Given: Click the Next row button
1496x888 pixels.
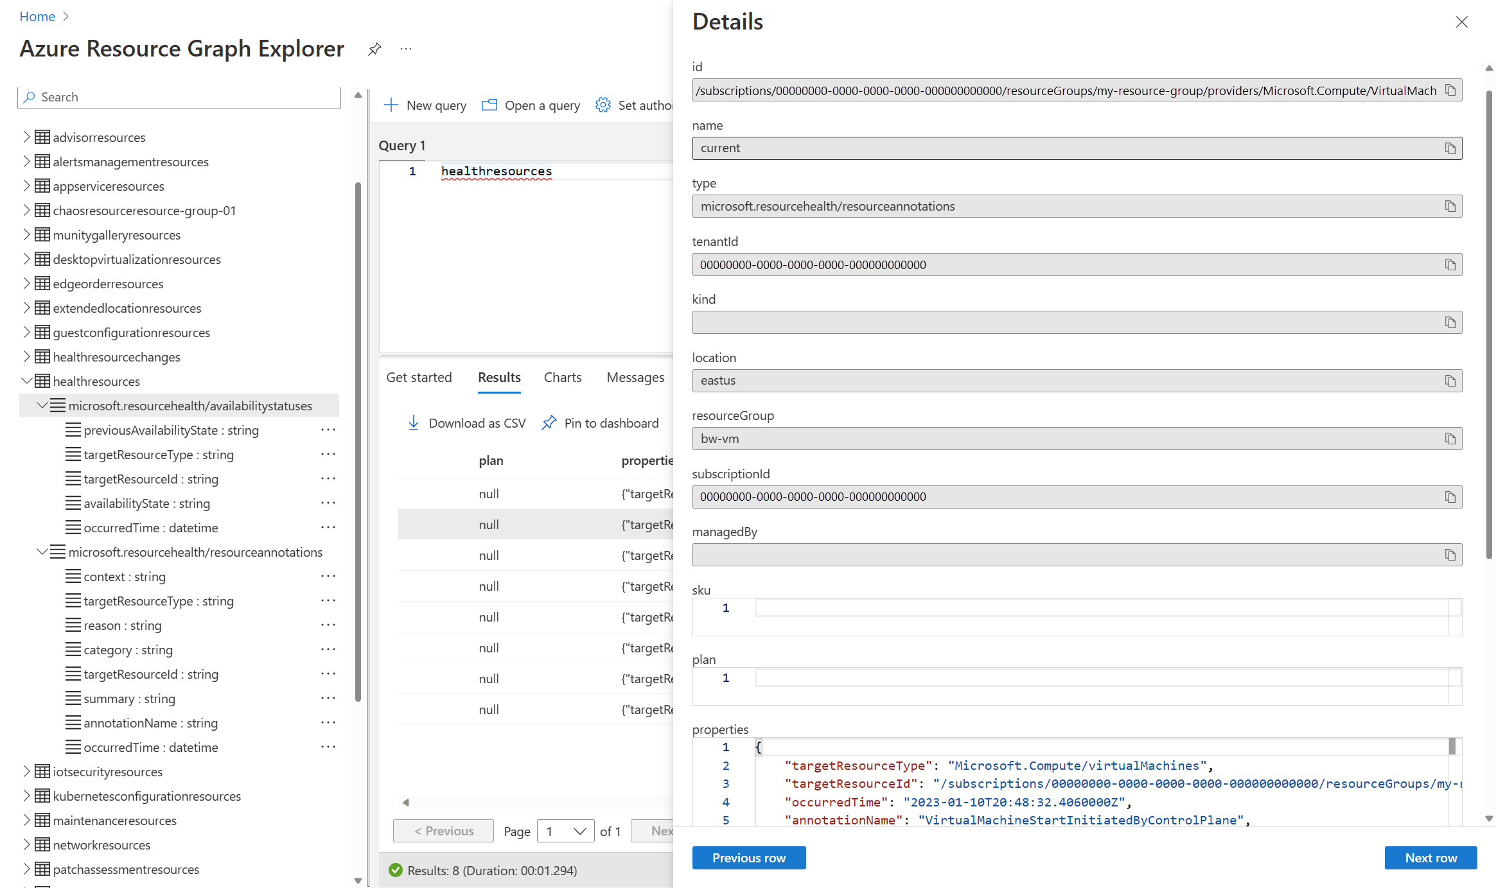Looking at the screenshot, I should coord(1430,858).
